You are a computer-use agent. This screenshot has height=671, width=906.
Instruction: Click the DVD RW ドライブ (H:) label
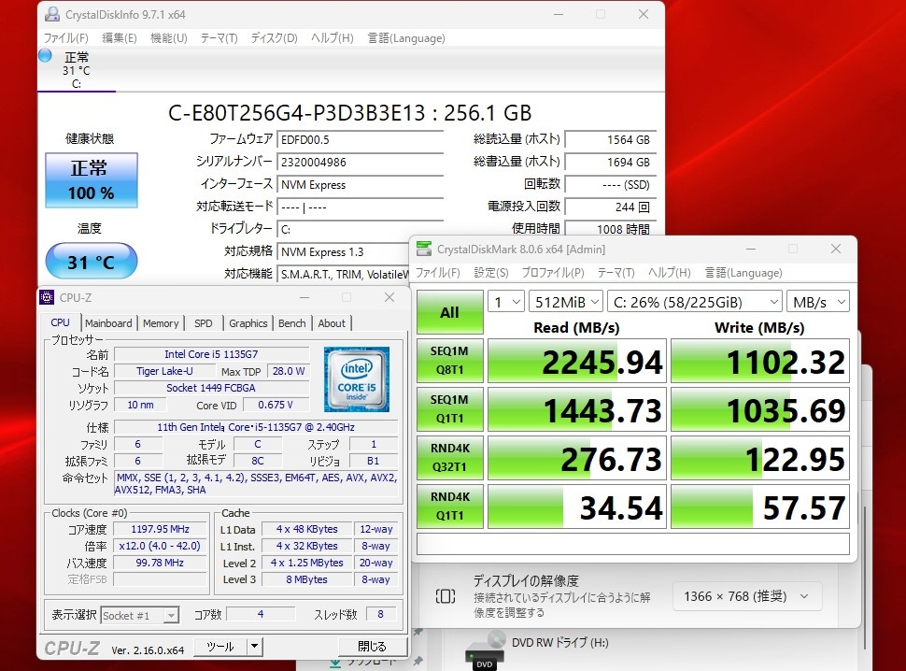point(559,642)
